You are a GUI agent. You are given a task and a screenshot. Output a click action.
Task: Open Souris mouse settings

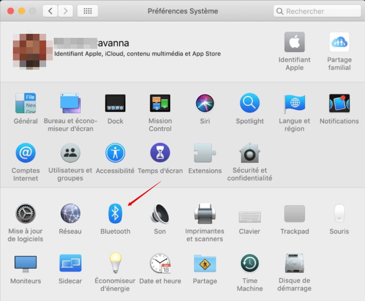pyautogui.click(x=339, y=213)
